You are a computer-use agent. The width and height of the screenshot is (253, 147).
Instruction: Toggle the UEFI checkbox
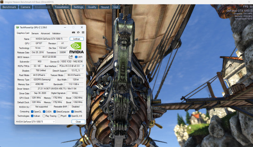[x=76, y=57]
